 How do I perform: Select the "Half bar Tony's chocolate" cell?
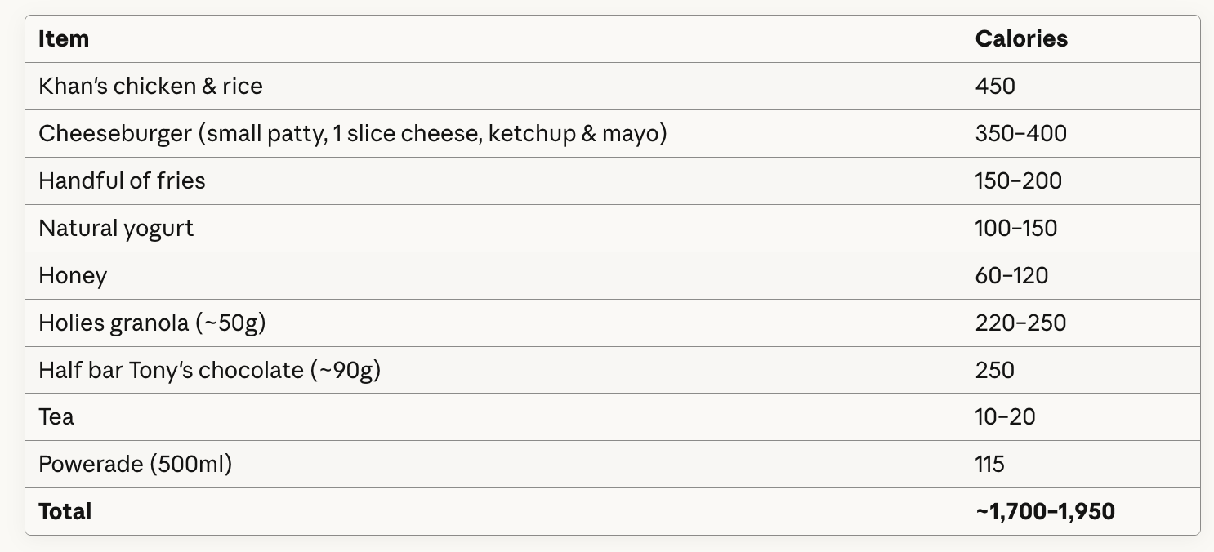tap(210, 370)
